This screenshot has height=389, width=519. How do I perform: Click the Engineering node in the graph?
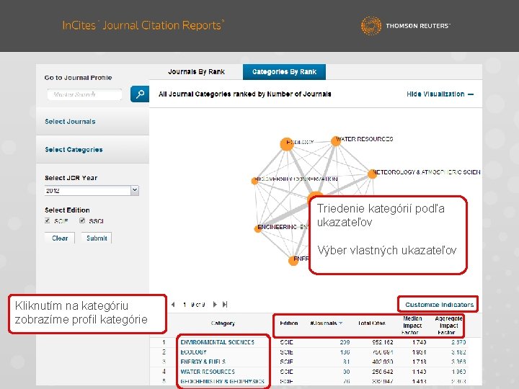[258, 228]
